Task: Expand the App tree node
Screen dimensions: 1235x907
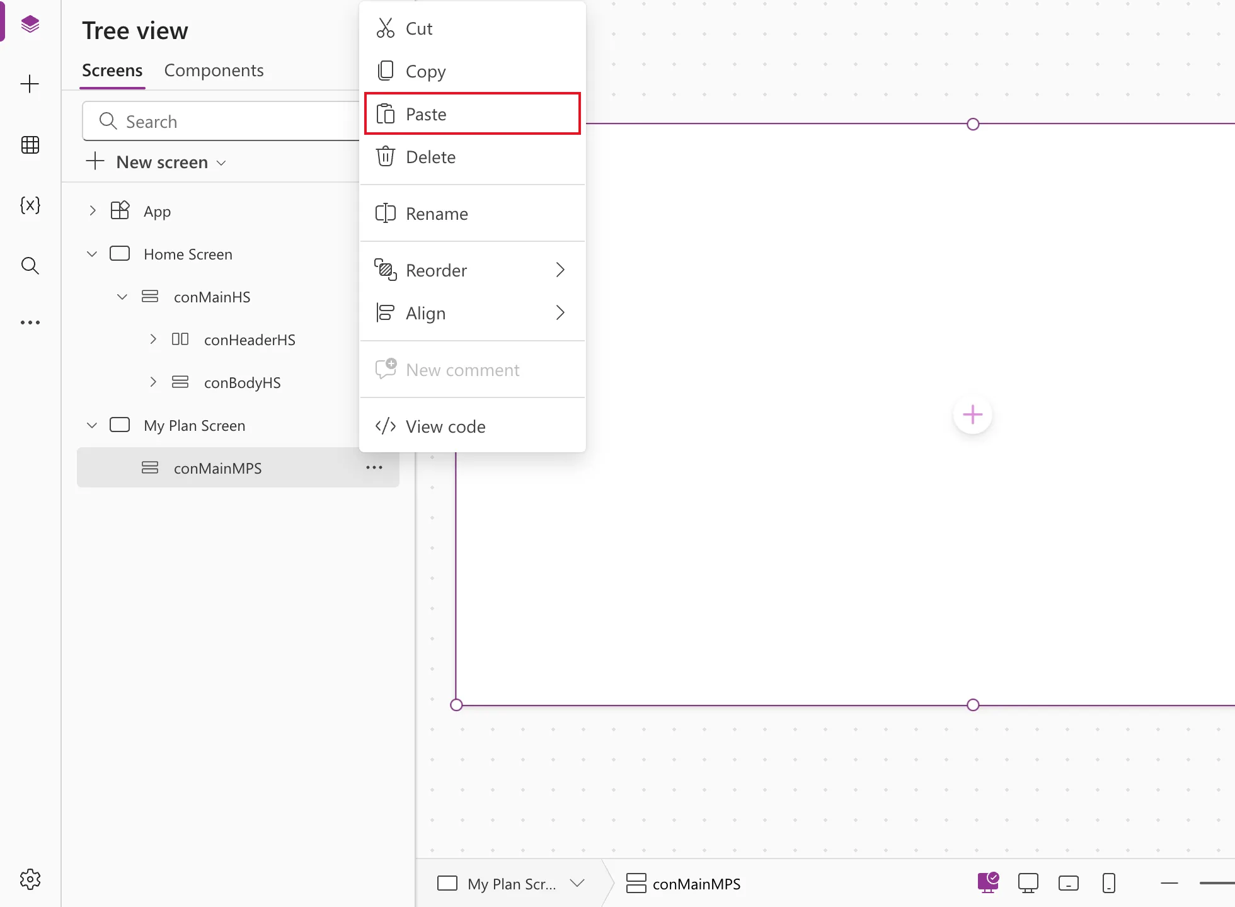Action: (92, 210)
